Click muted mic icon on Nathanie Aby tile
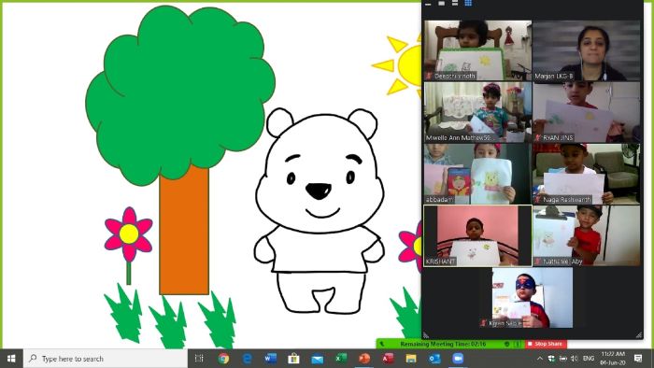Screen dimensions: 654x368 point(537,262)
